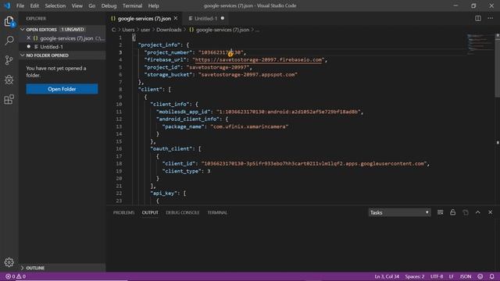Click the editor minimap
The height and width of the screenshot is (281, 500).
click(x=480, y=44)
